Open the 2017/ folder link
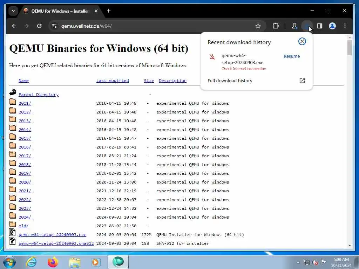This screenshot has width=359, height=269. pos(25,156)
